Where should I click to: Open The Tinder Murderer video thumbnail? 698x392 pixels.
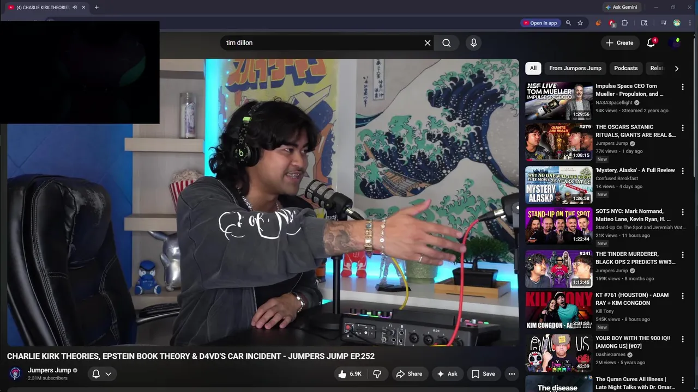click(x=558, y=268)
